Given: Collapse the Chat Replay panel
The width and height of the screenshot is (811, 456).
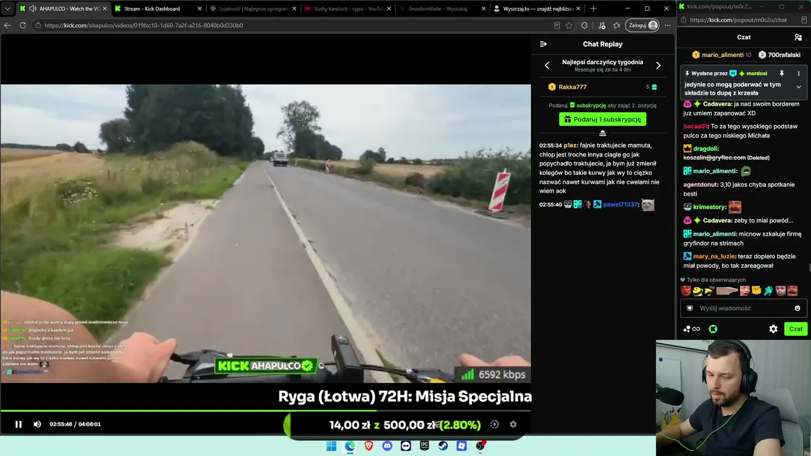Looking at the screenshot, I should (543, 44).
